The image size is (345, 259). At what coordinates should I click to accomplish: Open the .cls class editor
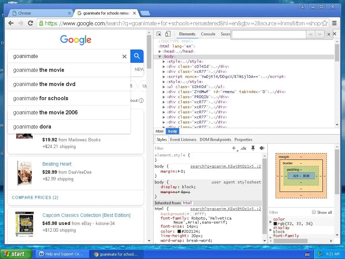tap(243, 148)
